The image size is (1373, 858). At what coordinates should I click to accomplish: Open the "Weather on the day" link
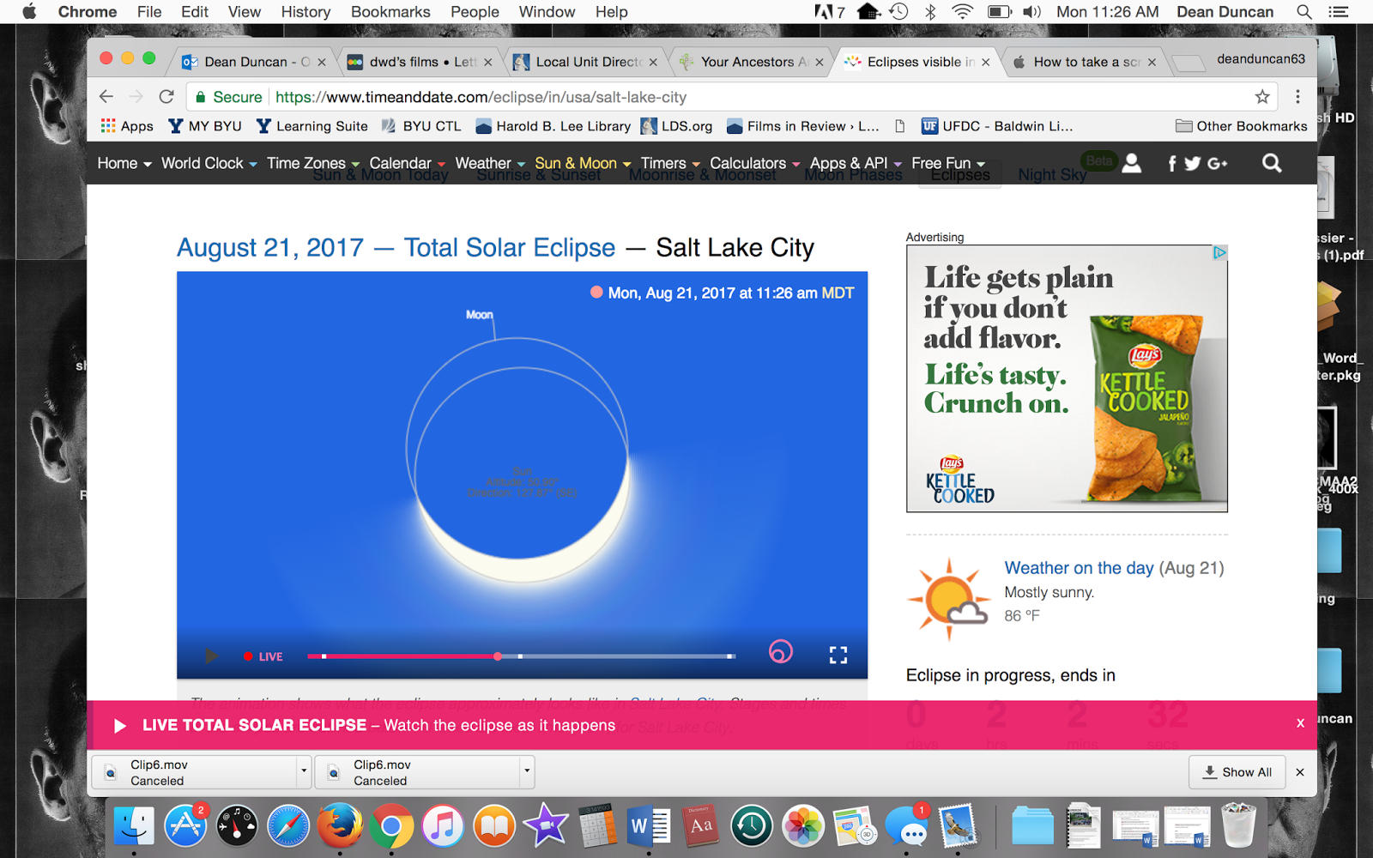click(x=1079, y=568)
